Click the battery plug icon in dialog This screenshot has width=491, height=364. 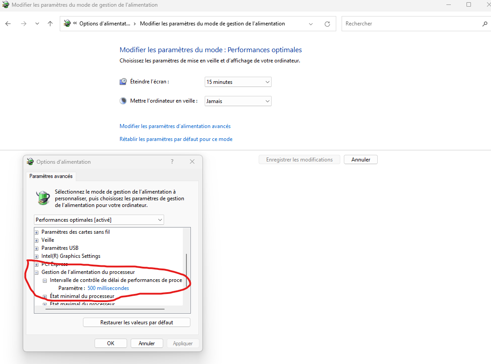point(43,198)
